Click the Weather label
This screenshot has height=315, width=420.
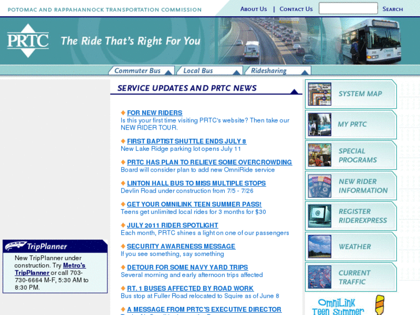pyautogui.click(x=355, y=247)
